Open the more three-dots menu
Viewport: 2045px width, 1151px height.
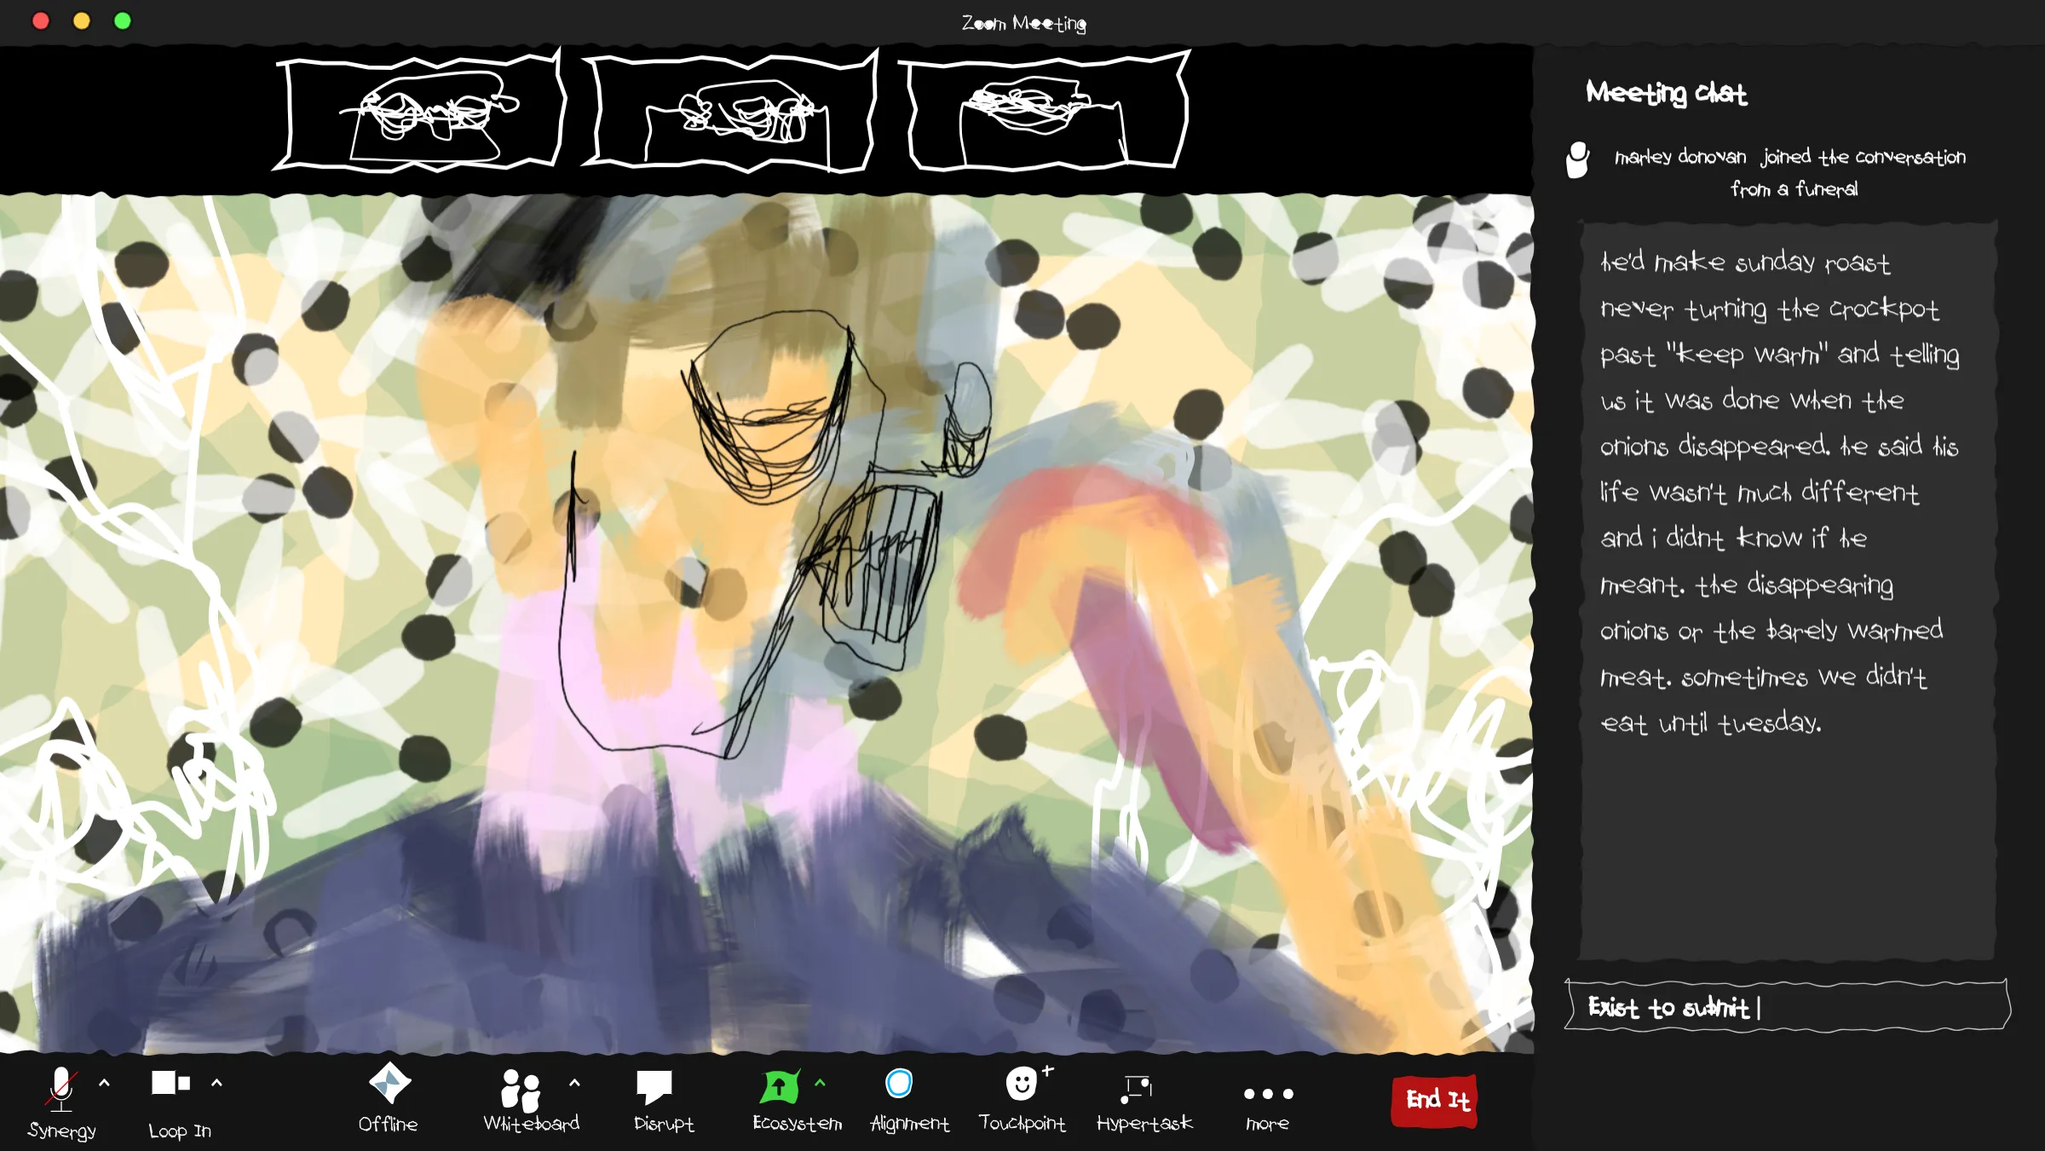point(1268,1093)
